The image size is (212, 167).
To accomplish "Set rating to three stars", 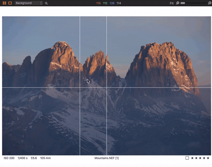I will [x=200, y=158].
